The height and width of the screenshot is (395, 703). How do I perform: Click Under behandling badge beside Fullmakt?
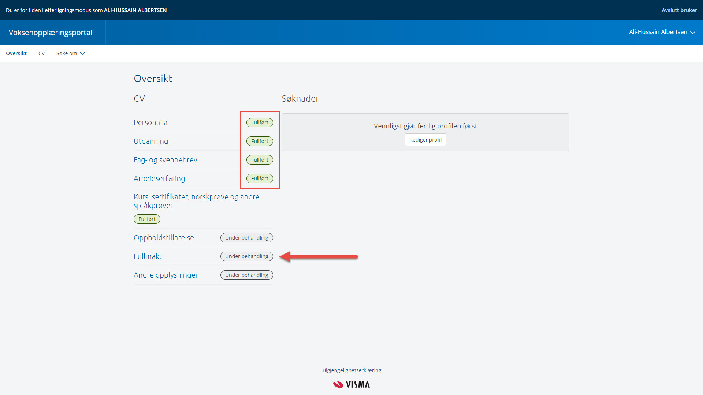pyautogui.click(x=247, y=256)
